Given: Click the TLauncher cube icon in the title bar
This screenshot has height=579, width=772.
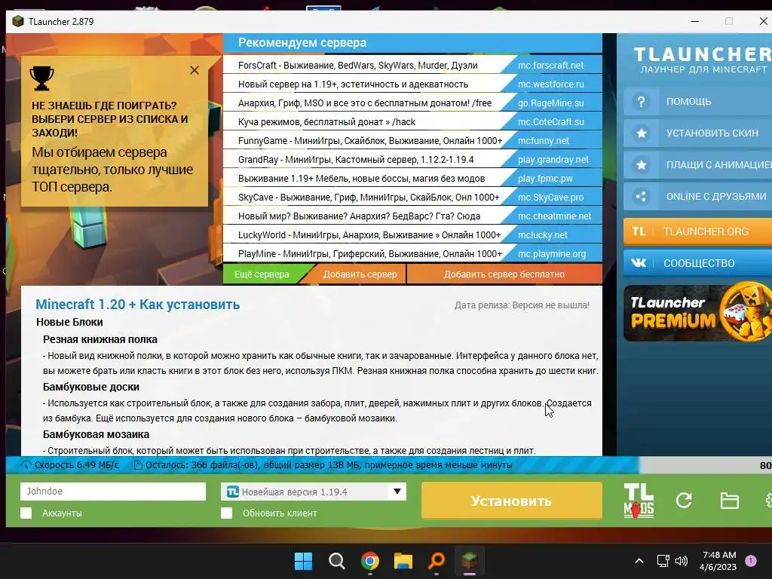Looking at the screenshot, I should click(x=18, y=22).
